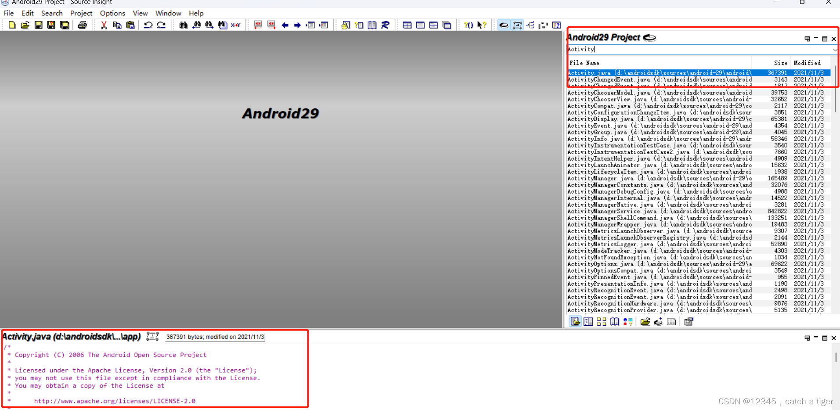The width and height of the screenshot is (840, 410).
Task: Click the New File toolbar icon
Action: 12,25
